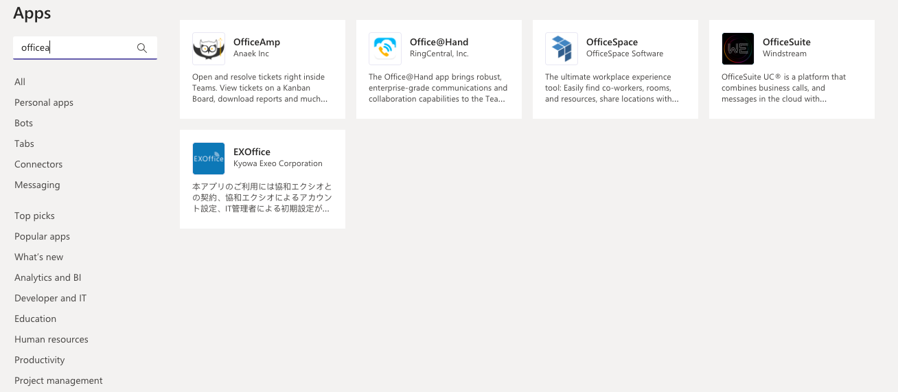Click OfficeAmp description about resolving tickets
Viewport: 898px width, 392px height.
pos(260,88)
